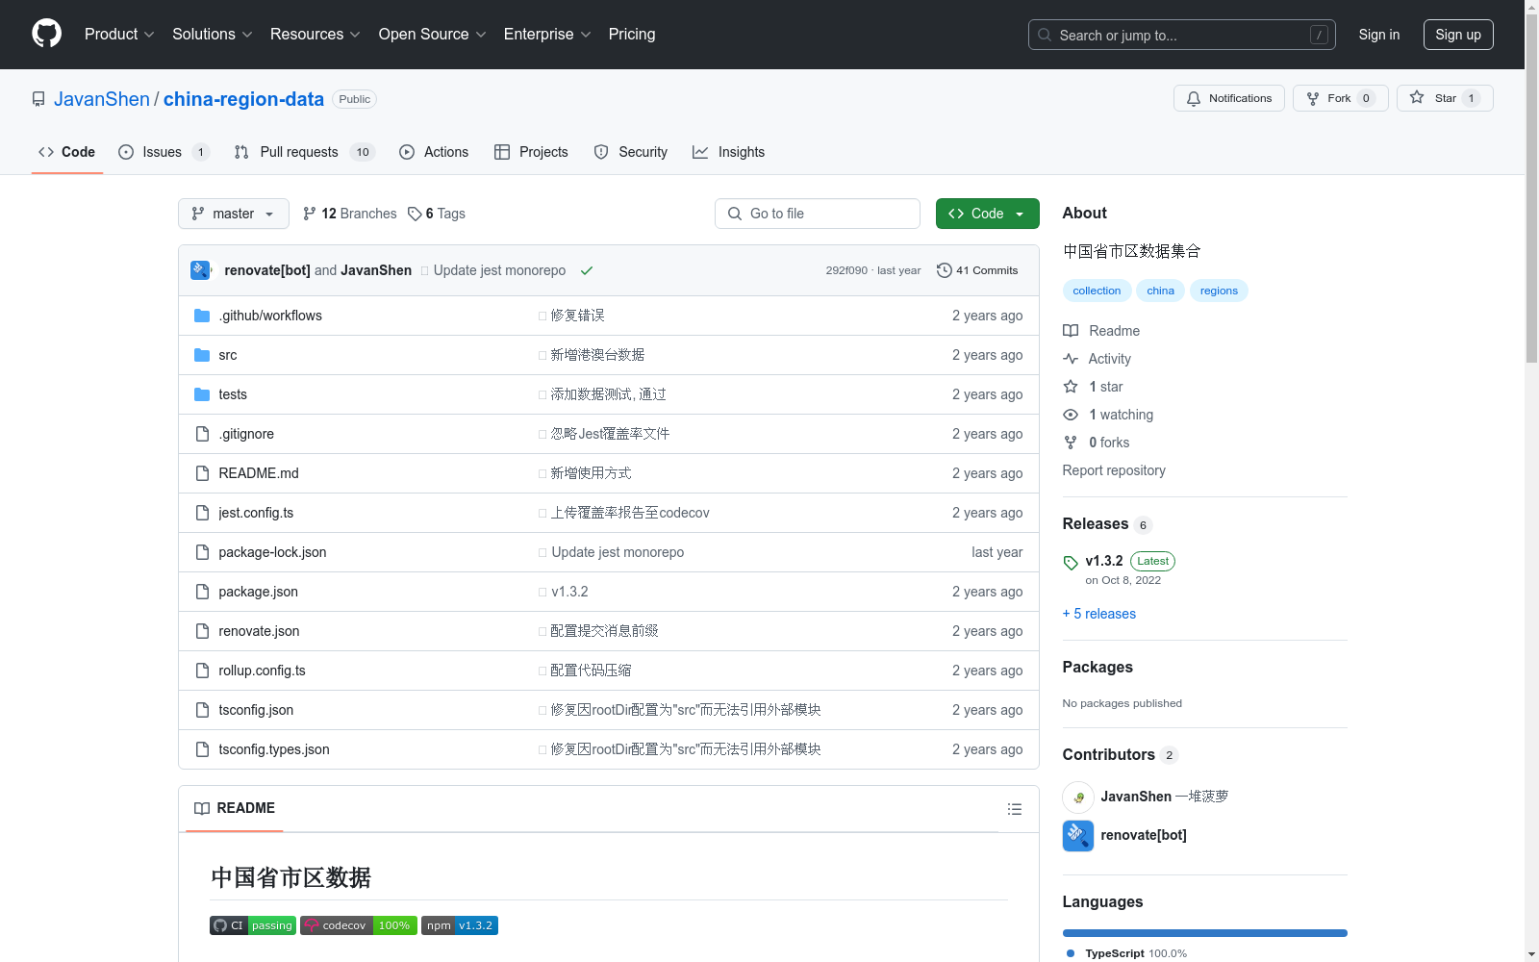
Task: Click the regions topic tag
Action: pos(1219,291)
